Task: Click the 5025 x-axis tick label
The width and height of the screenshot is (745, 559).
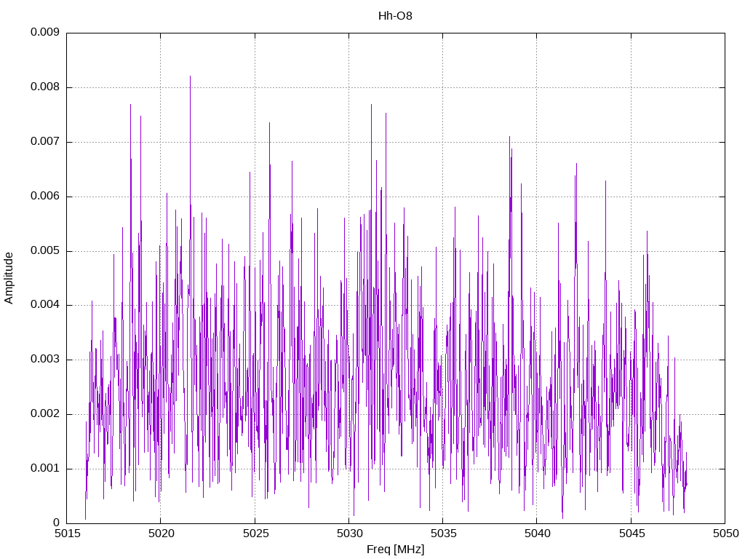Action: 255,534
